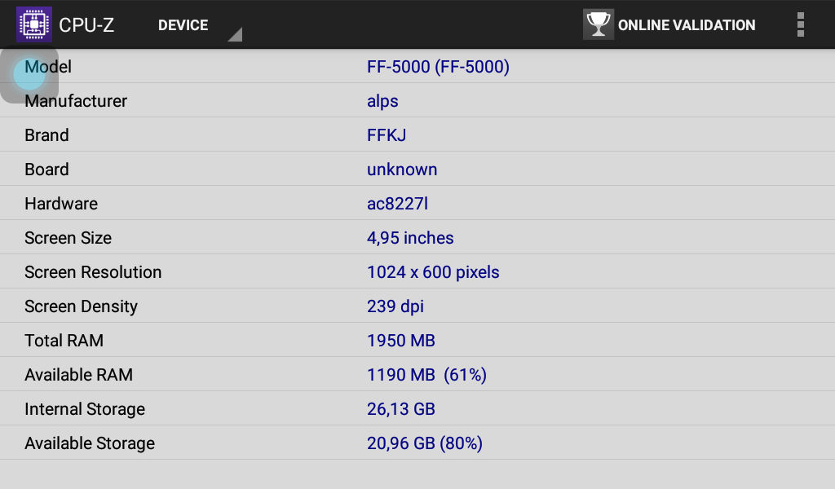Tap the Board unknown value
This screenshot has width=835, height=489.
402,170
